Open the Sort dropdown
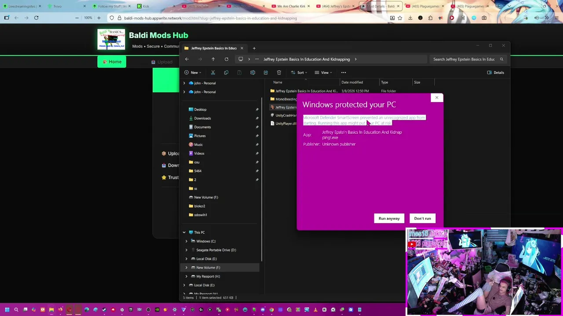The width and height of the screenshot is (563, 316). (299, 72)
